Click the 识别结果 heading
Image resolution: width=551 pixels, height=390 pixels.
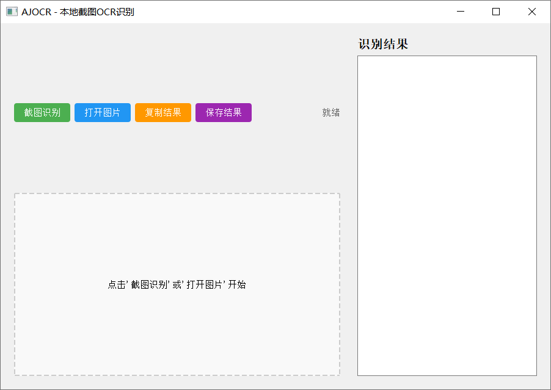coord(383,44)
